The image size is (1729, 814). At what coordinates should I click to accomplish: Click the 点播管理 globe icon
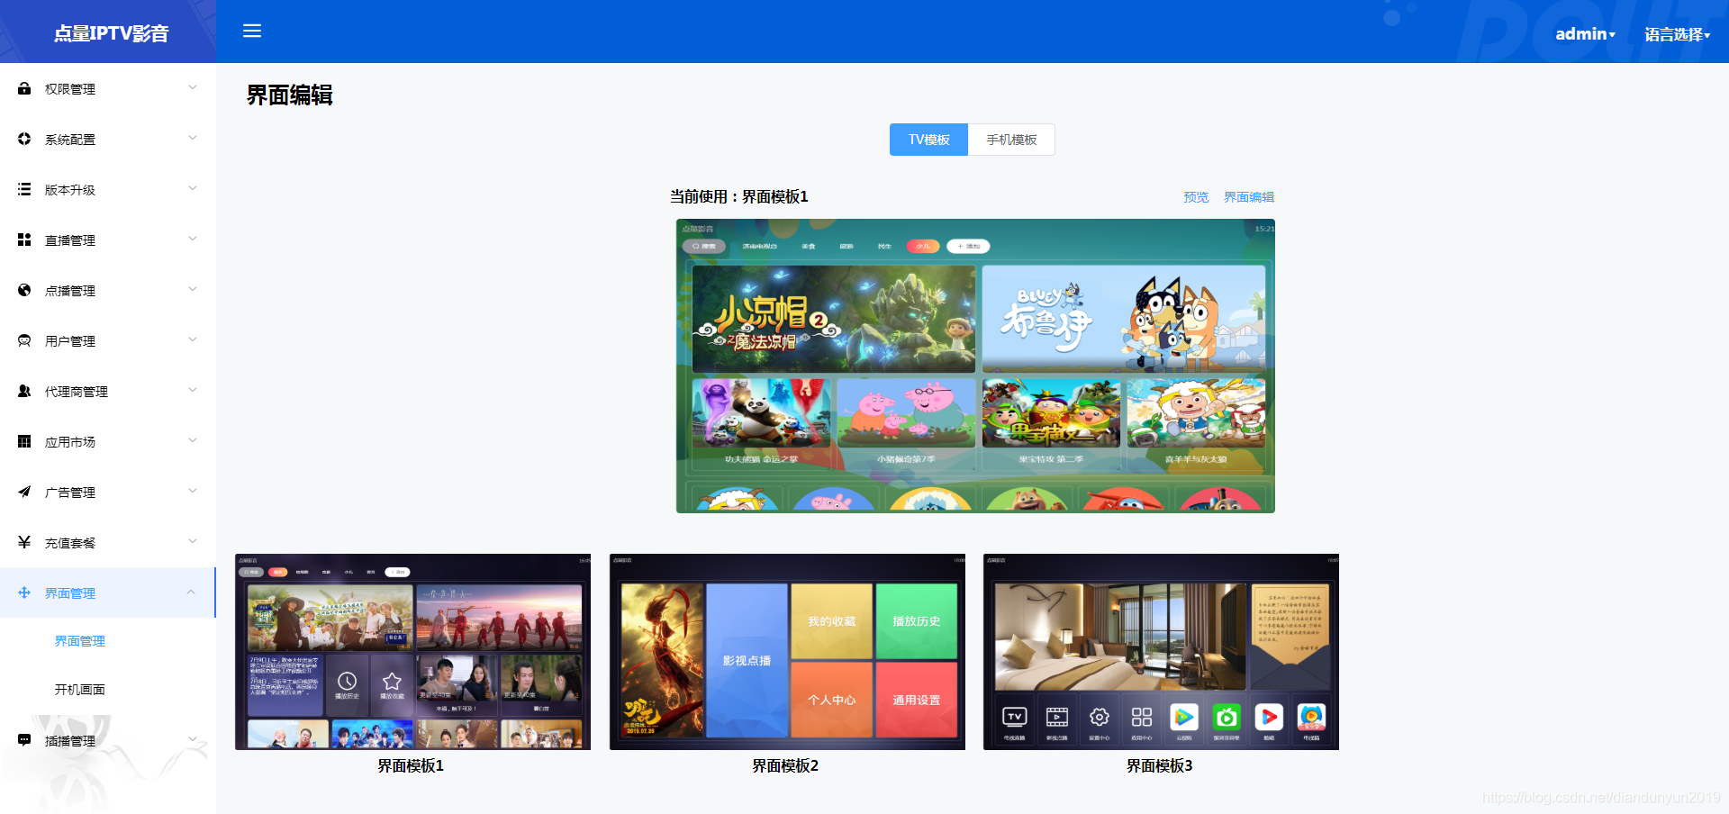[24, 290]
